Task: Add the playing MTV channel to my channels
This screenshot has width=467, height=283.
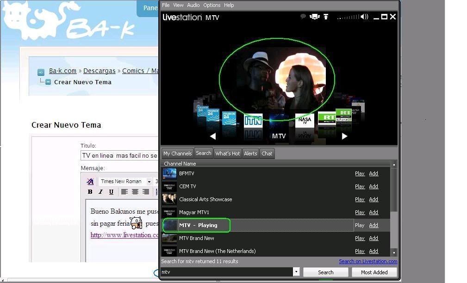Action: pyautogui.click(x=374, y=225)
